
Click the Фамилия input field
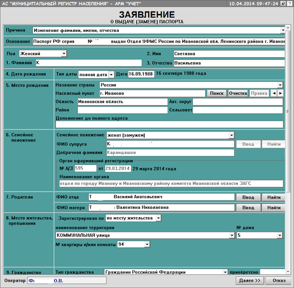pos(89,63)
